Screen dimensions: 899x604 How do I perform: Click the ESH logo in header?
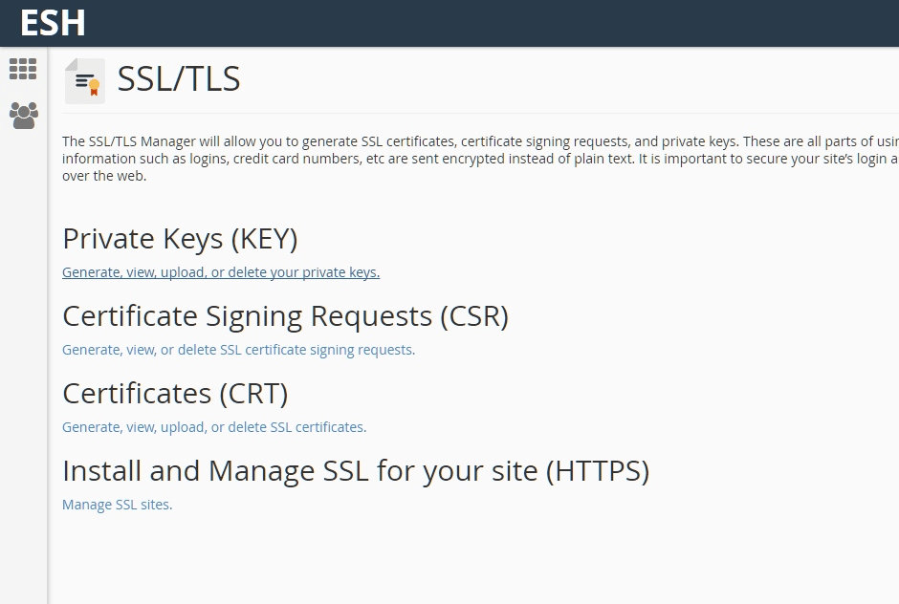pyautogui.click(x=53, y=23)
